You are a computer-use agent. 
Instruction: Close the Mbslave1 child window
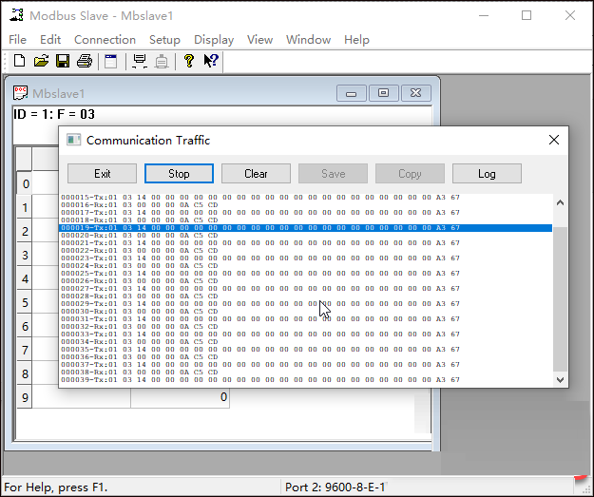point(416,93)
